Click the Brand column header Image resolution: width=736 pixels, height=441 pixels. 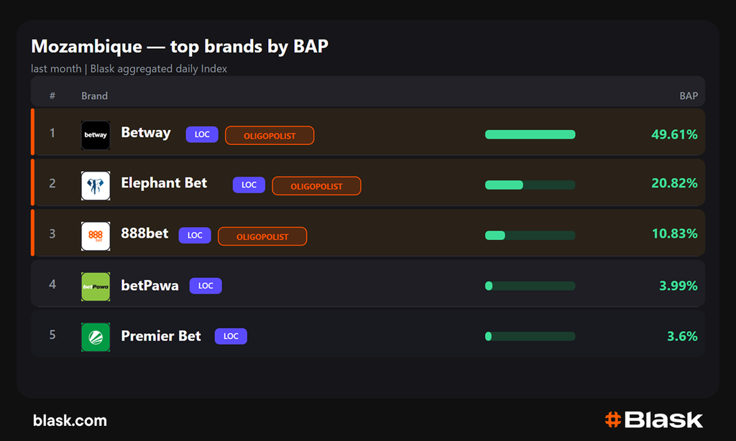pyautogui.click(x=94, y=96)
